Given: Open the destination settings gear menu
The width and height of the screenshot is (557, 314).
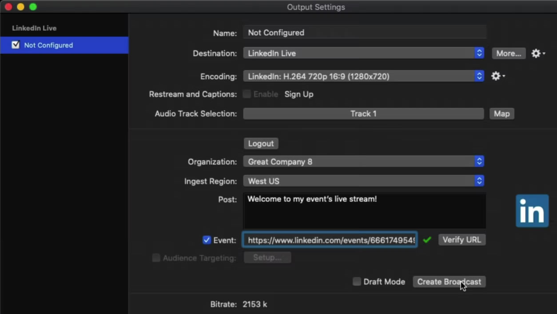Looking at the screenshot, I should (538, 53).
